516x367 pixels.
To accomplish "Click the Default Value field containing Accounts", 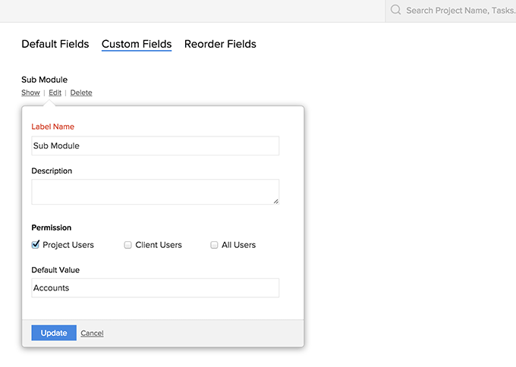I will [155, 288].
